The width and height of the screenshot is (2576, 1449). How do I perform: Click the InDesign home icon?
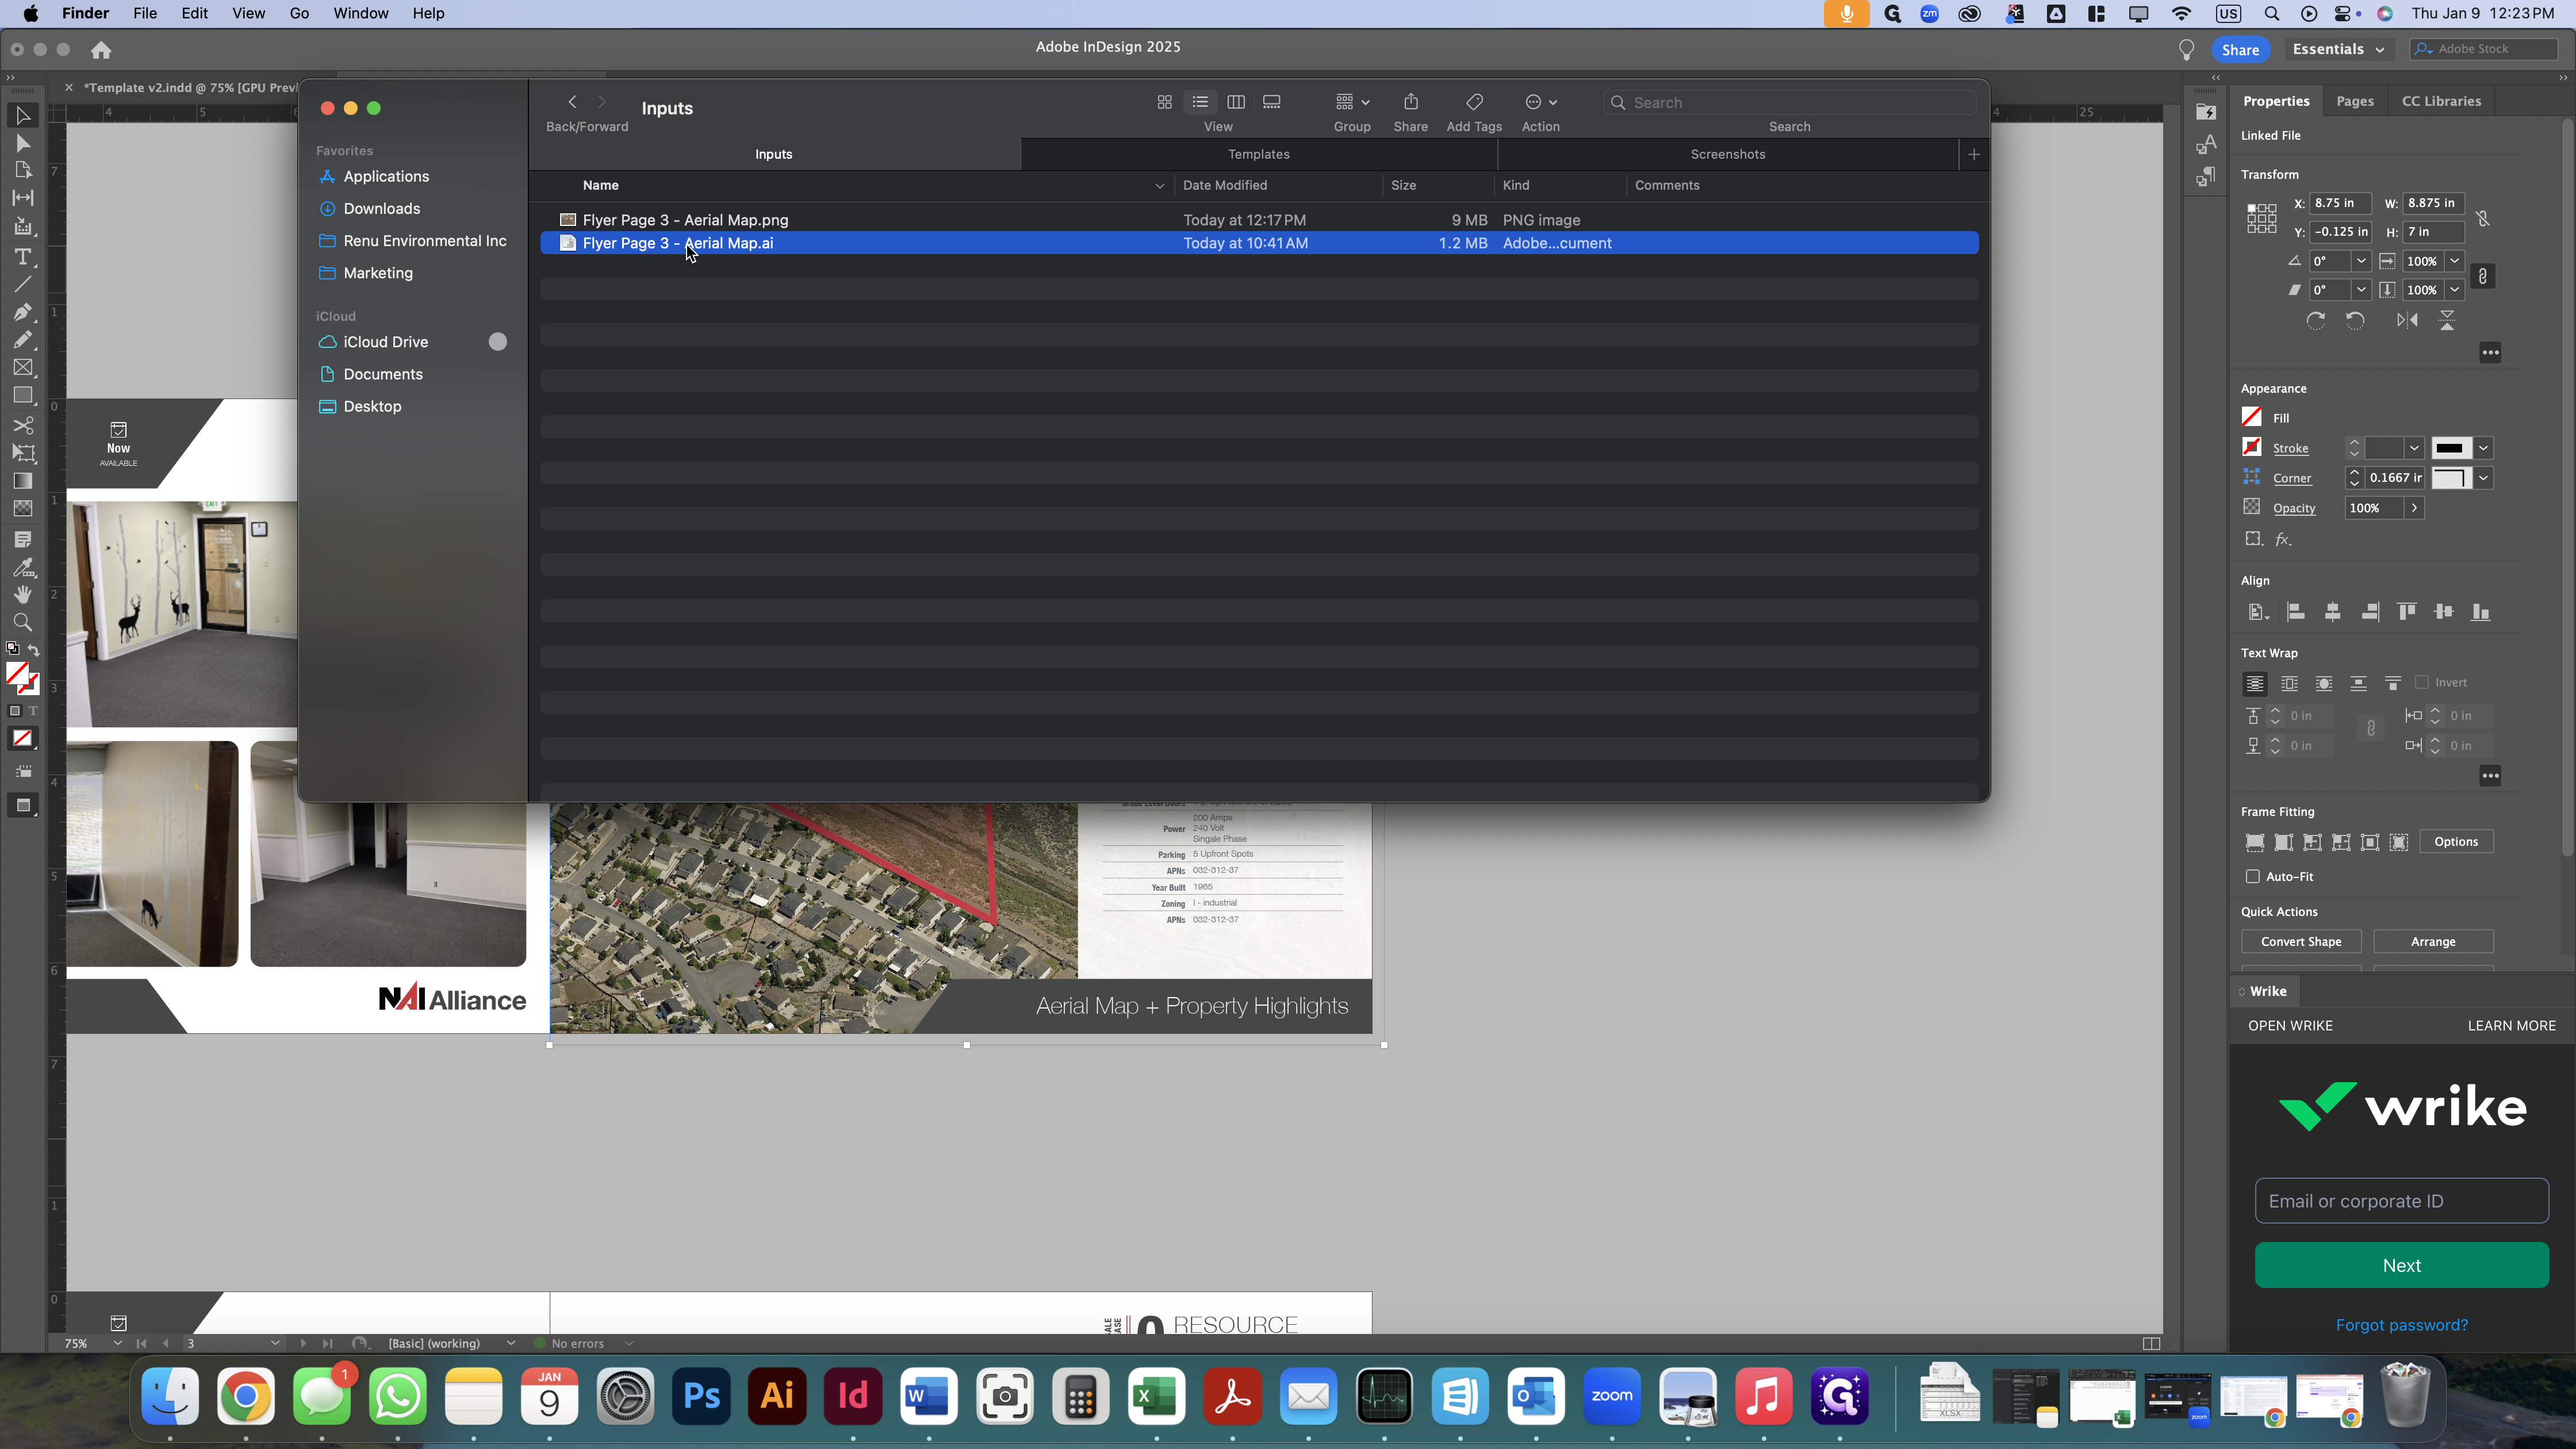(x=101, y=50)
